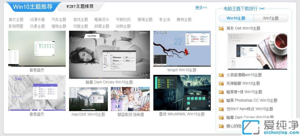This screenshot has height=136, width=300.
Task: Open the 商务 Ceti preview image in ranking
Action: [257, 51]
